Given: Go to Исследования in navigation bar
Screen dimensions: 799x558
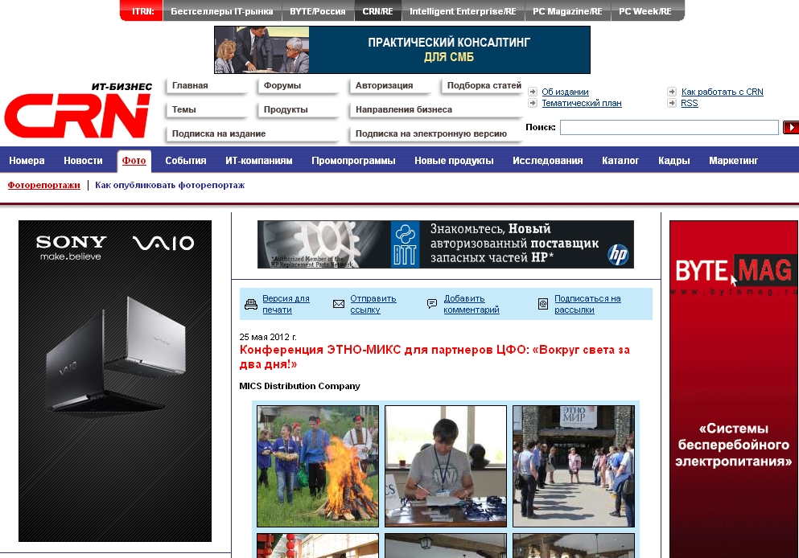Looking at the screenshot, I should (x=548, y=160).
